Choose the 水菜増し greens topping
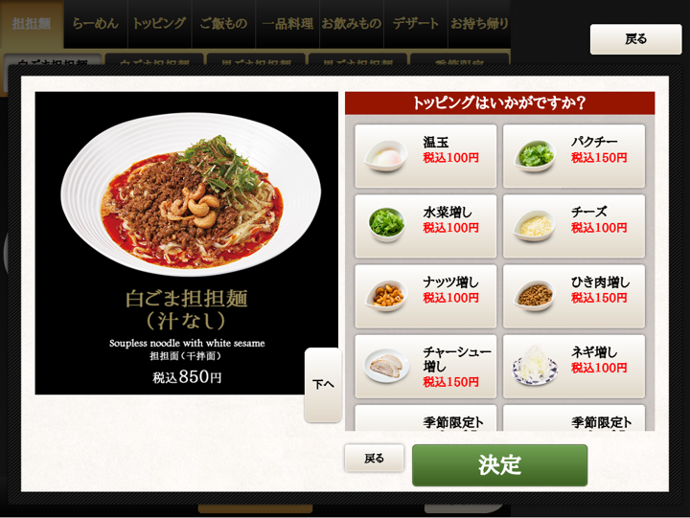Viewport: 690px width, 518px height. 425,226
